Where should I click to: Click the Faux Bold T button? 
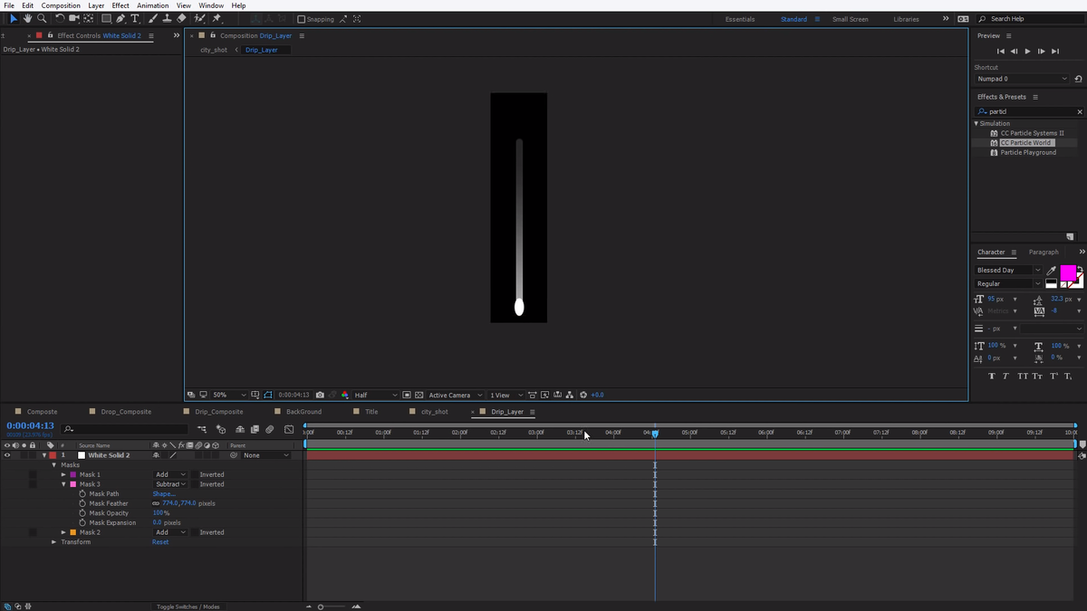tap(992, 376)
